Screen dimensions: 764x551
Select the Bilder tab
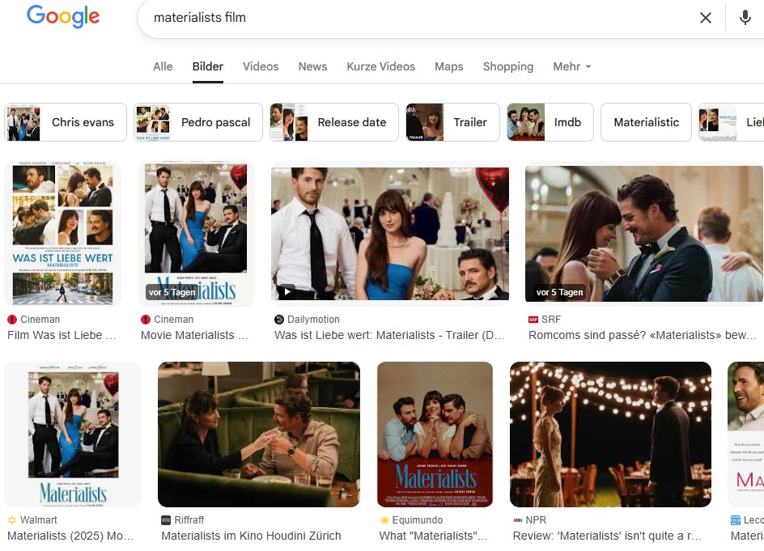[x=207, y=66]
